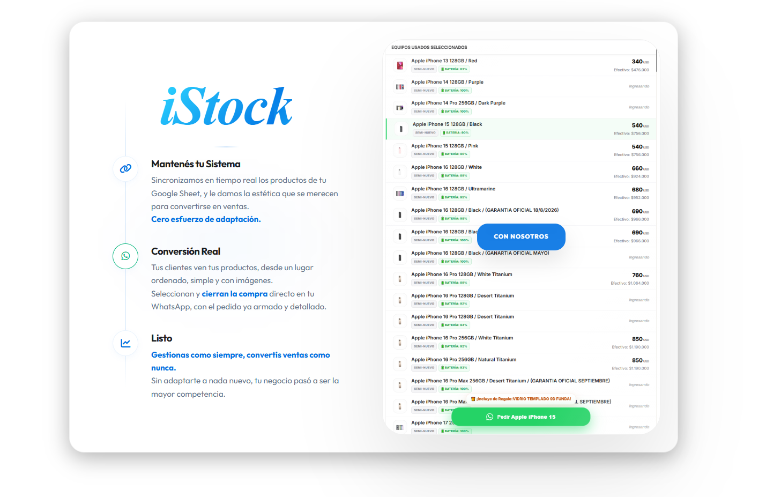Click the EQUIPOS USADOS SELECCIONADOS header
The height and width of the screenshot is (497, 781).
point(429,47)
